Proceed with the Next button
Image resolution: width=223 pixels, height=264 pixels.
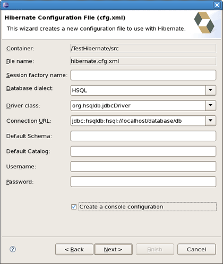(x=113, y=249)
